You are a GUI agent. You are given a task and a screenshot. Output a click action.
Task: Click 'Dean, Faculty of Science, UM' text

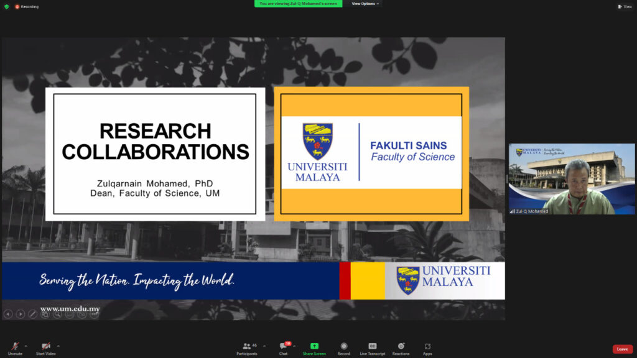point(155,193)
